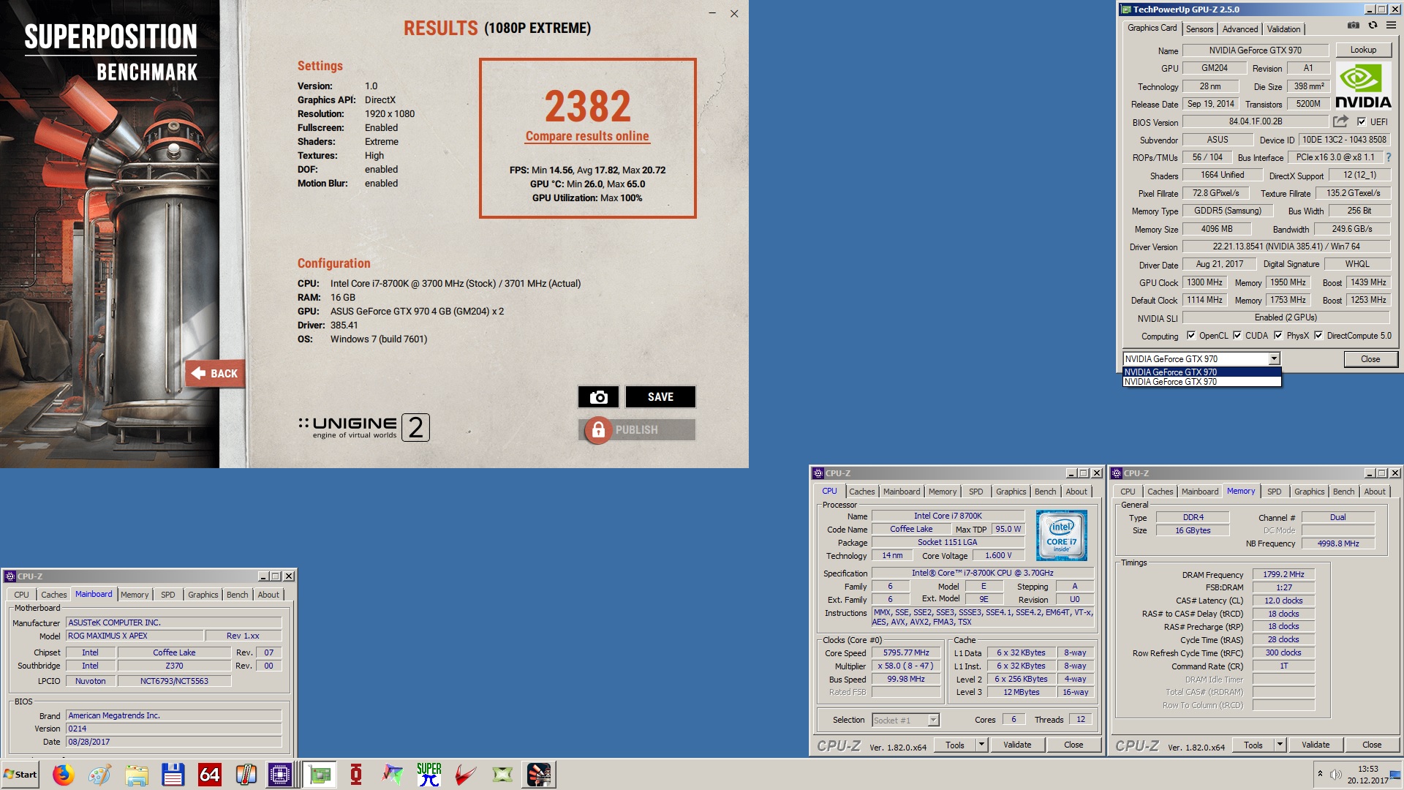The height and width of the screenshot is (790, 1404).
Task: Click the system clock showing 13:53
Action: [x=1367, y=770]
